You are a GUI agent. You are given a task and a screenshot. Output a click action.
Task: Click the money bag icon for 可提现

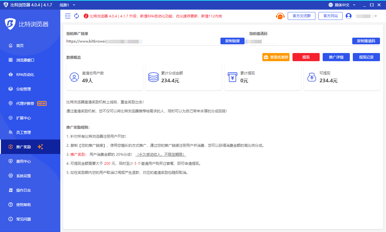312,77
